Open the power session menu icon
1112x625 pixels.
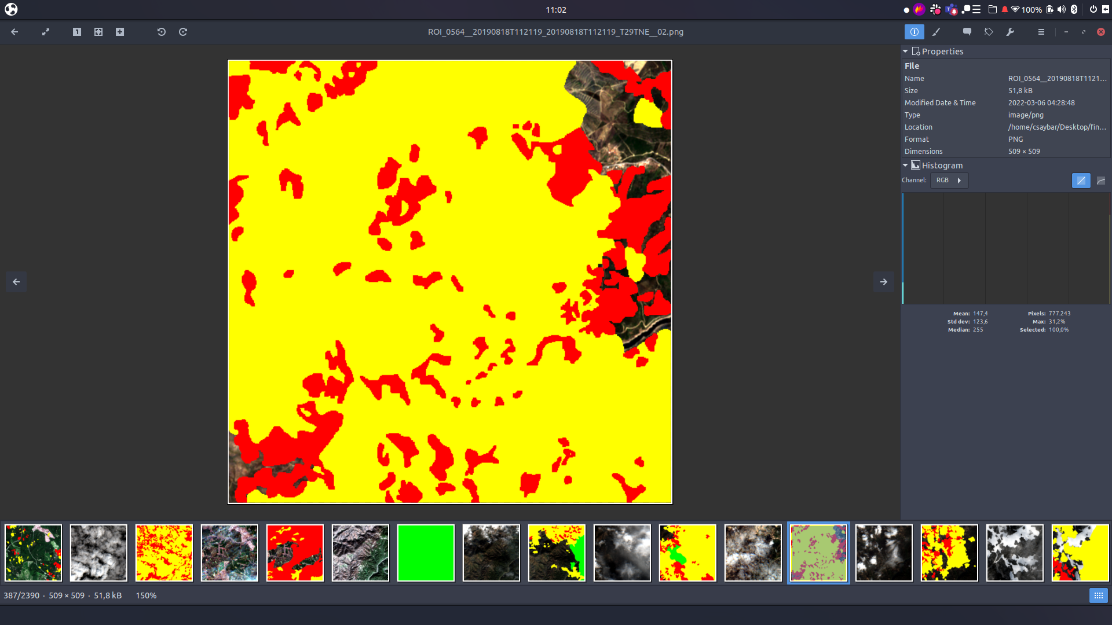1093,9
